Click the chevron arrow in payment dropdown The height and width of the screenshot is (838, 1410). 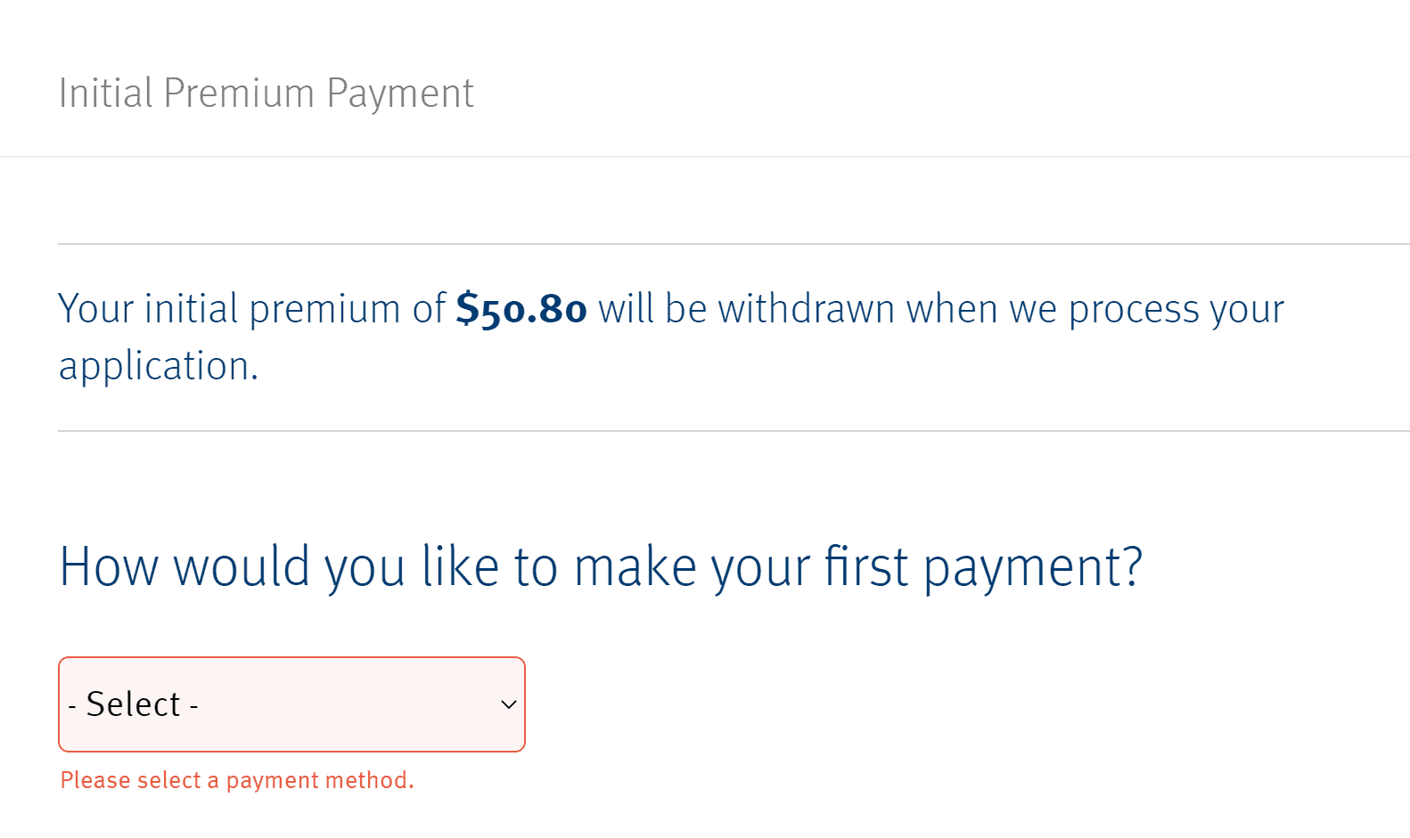[x=509, y=704]
